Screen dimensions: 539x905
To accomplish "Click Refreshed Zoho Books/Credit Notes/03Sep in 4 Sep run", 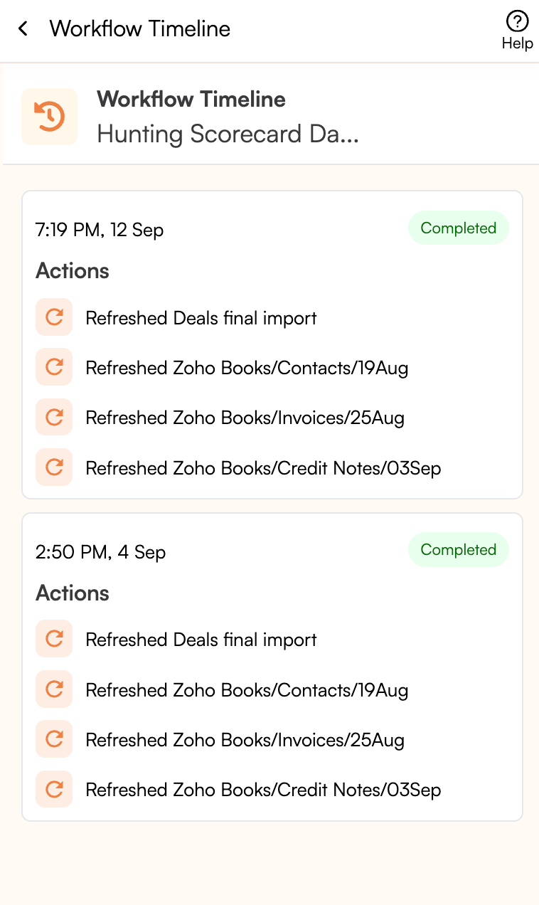I will pos(263,790).
